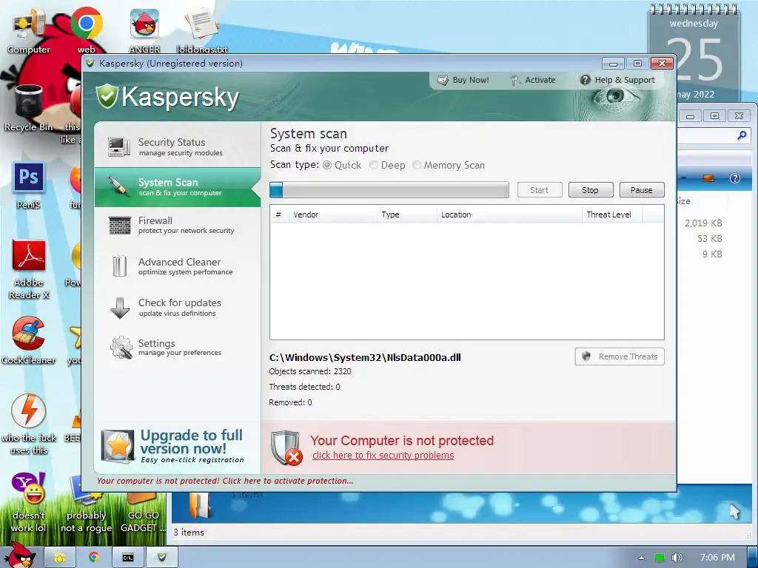
Task: Click the Help & Support question icon
Action: (585, 80)
